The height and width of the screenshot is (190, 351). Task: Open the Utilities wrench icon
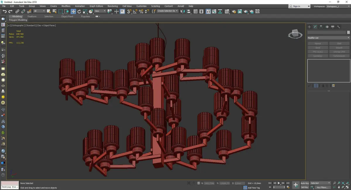pos(338,27)
